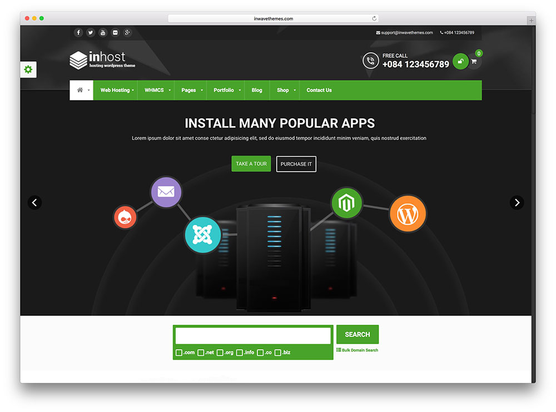Click the purple email app icon
This screenshot has width=556, height=412.
tap(166, 192)
